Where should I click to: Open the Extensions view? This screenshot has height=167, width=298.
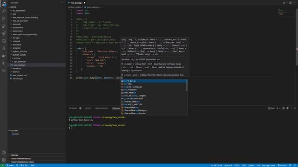(4, 33)
